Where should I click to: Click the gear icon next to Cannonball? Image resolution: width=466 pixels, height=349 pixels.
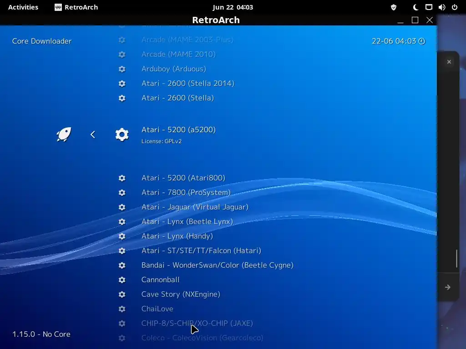point(122,279)
